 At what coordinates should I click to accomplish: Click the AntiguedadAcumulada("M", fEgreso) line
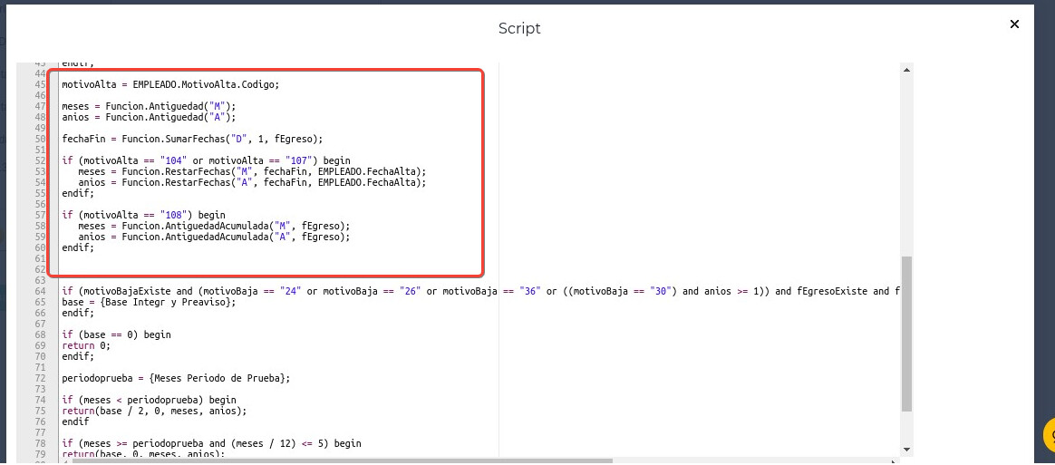click(214, 226)
